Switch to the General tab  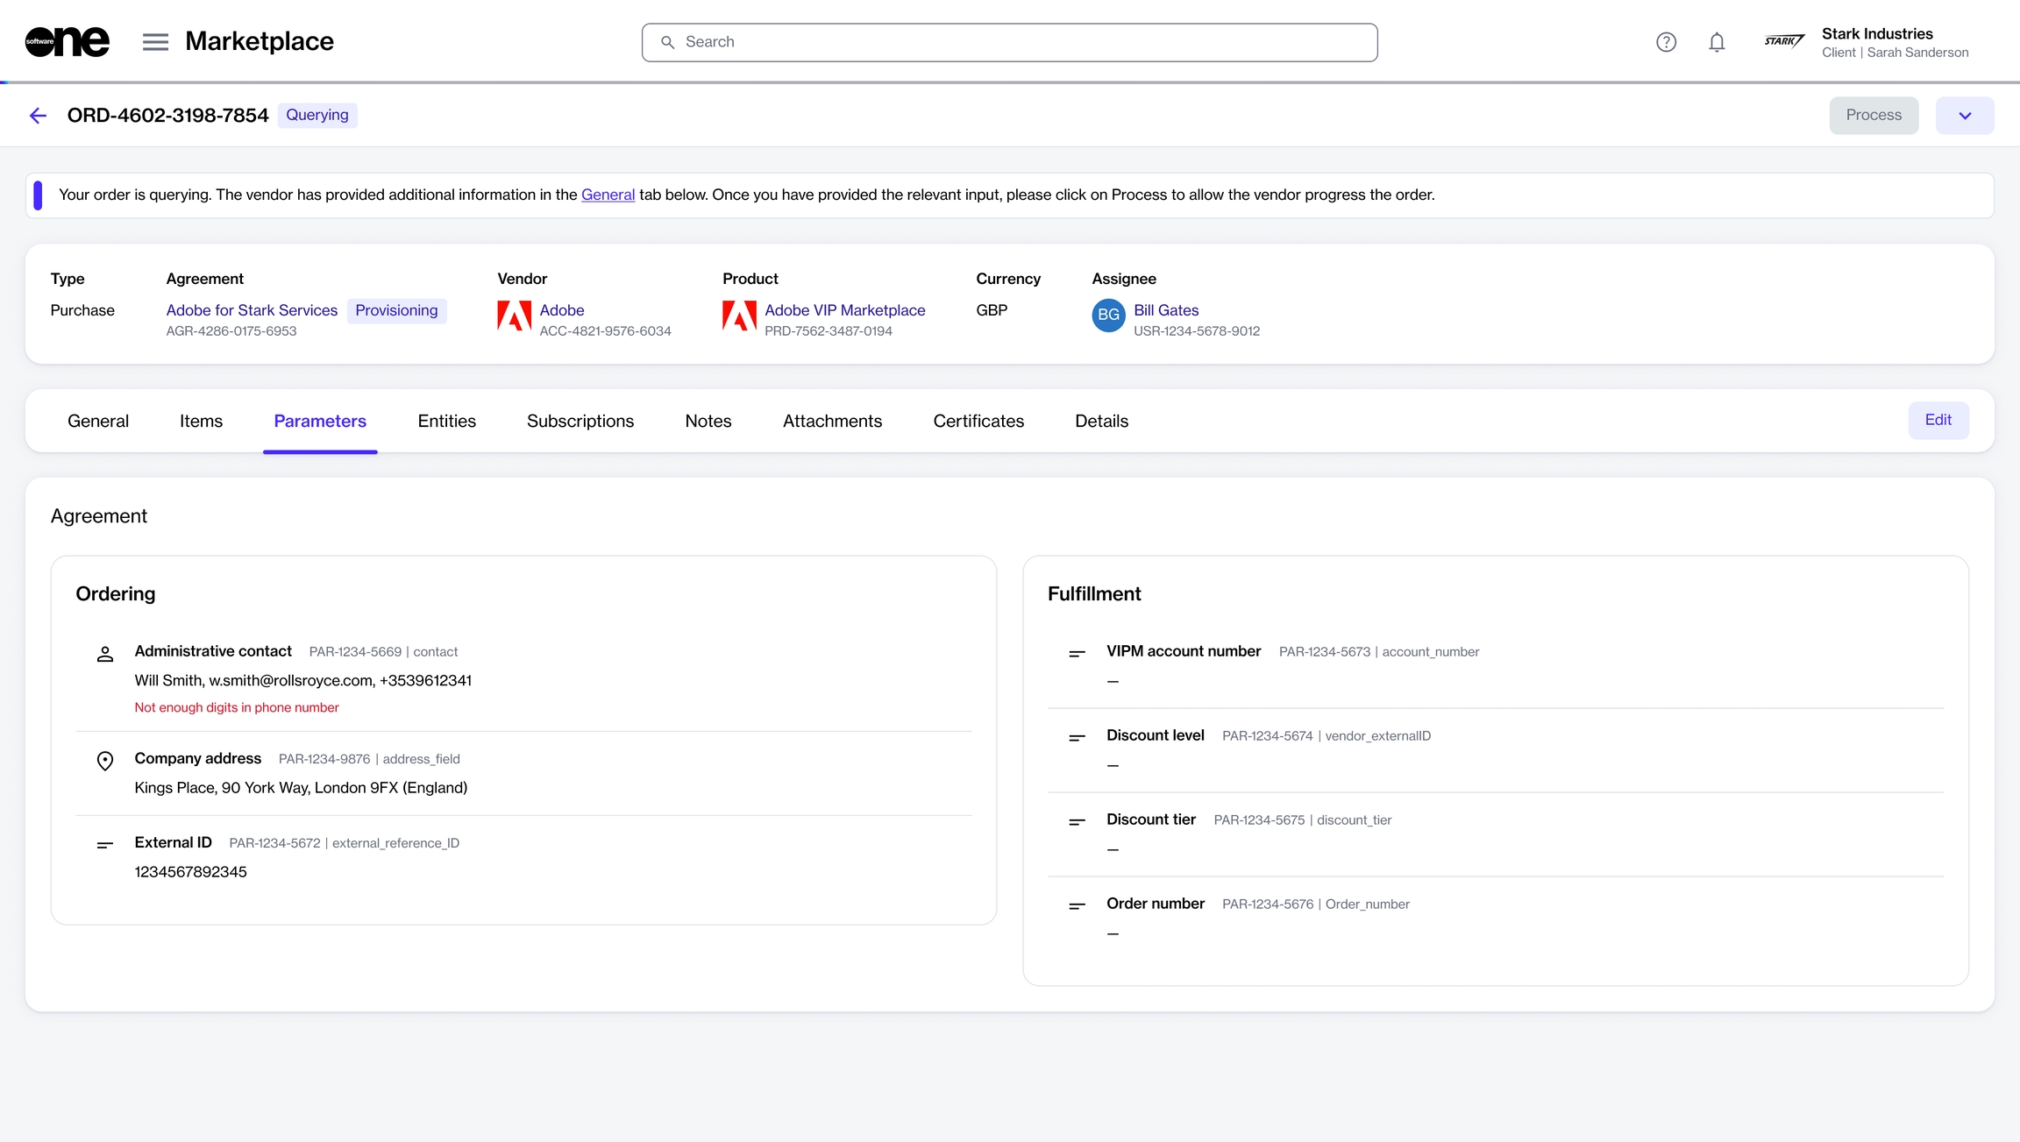[x=98, y=422]
